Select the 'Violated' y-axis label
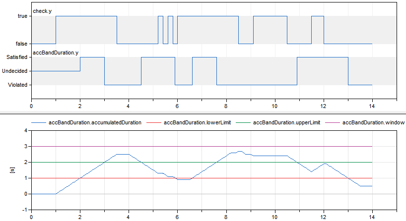Screen dimensions: 406x221 (x=17, y=85)
